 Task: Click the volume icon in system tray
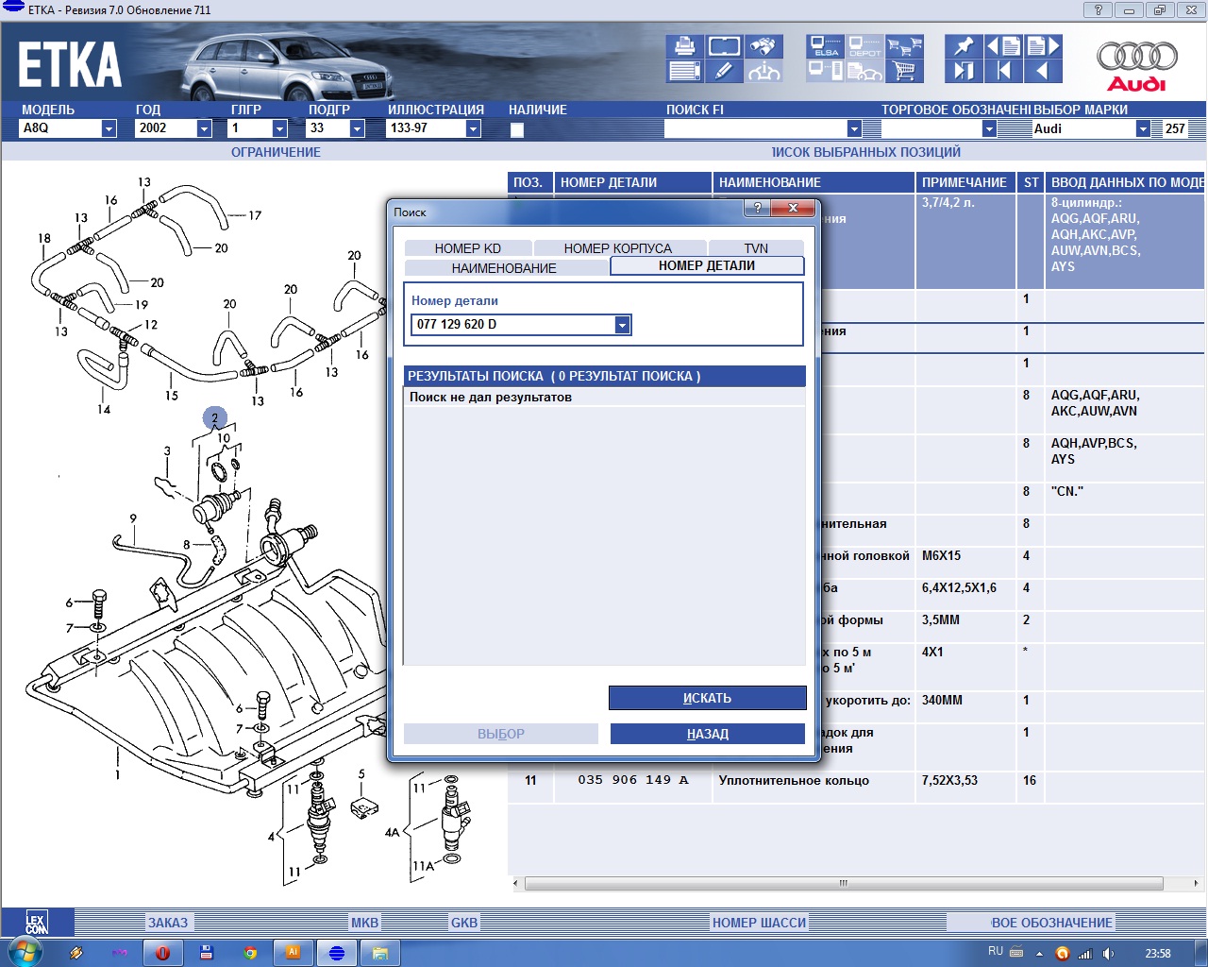point(1109,953)
